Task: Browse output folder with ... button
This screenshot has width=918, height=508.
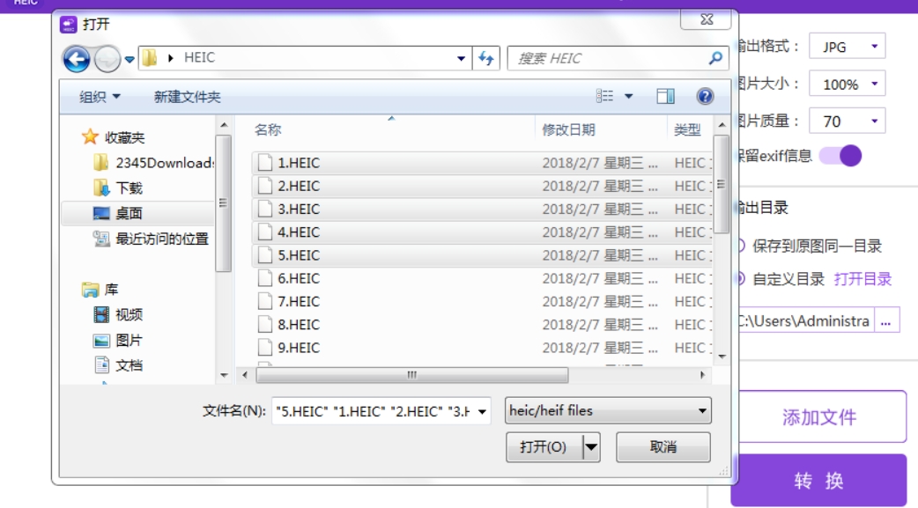Action: 886,320
